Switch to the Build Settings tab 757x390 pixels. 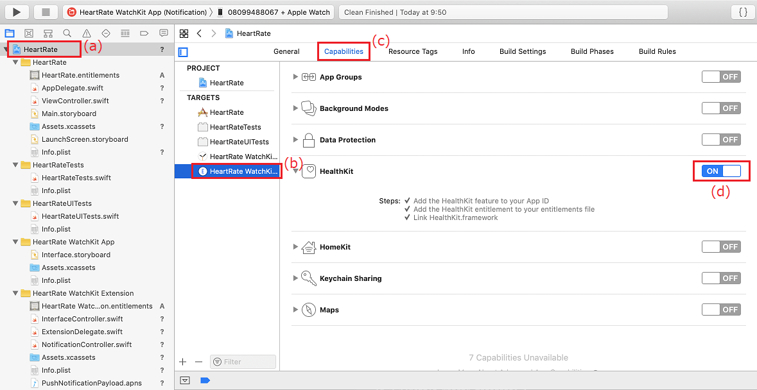click(x=523, y=51)
